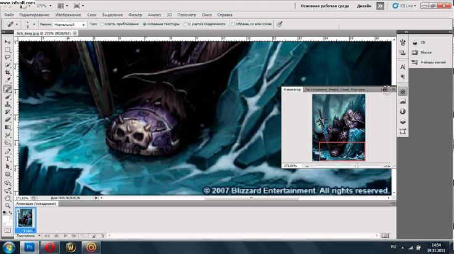
Task: Switch to the Контуры tab
Action: click(358, 89)
